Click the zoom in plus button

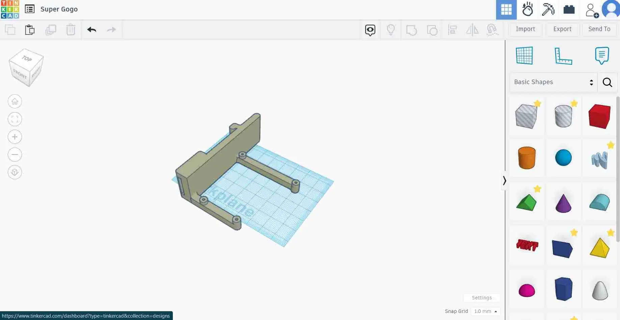[15, 137]
